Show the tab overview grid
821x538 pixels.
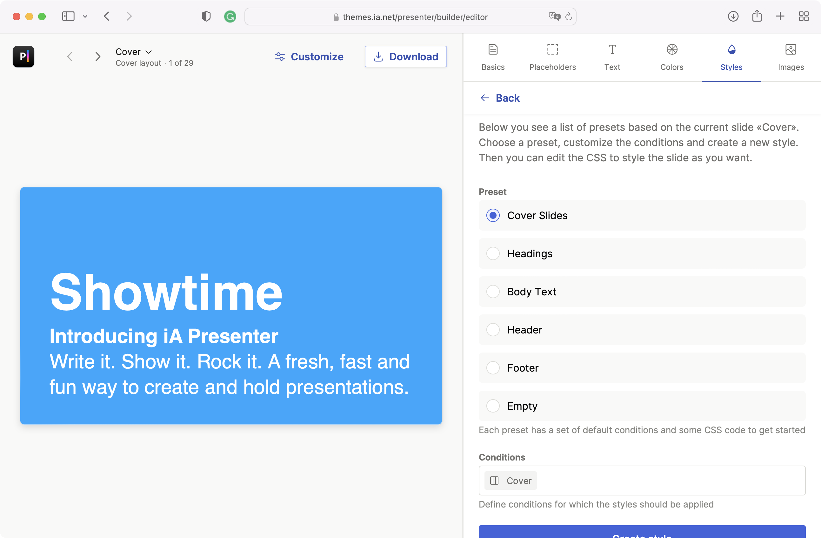click(x=804, y=16)
